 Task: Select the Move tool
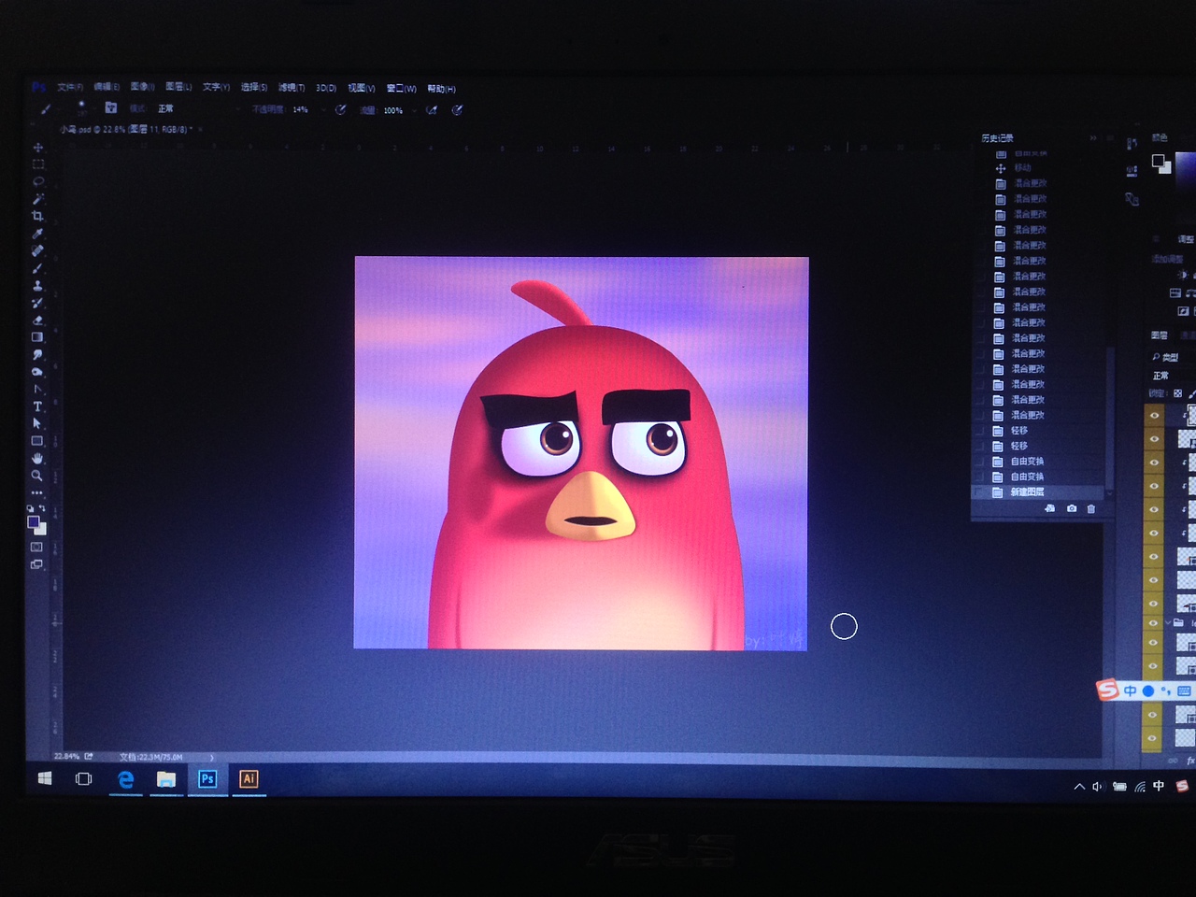(37, 148)
